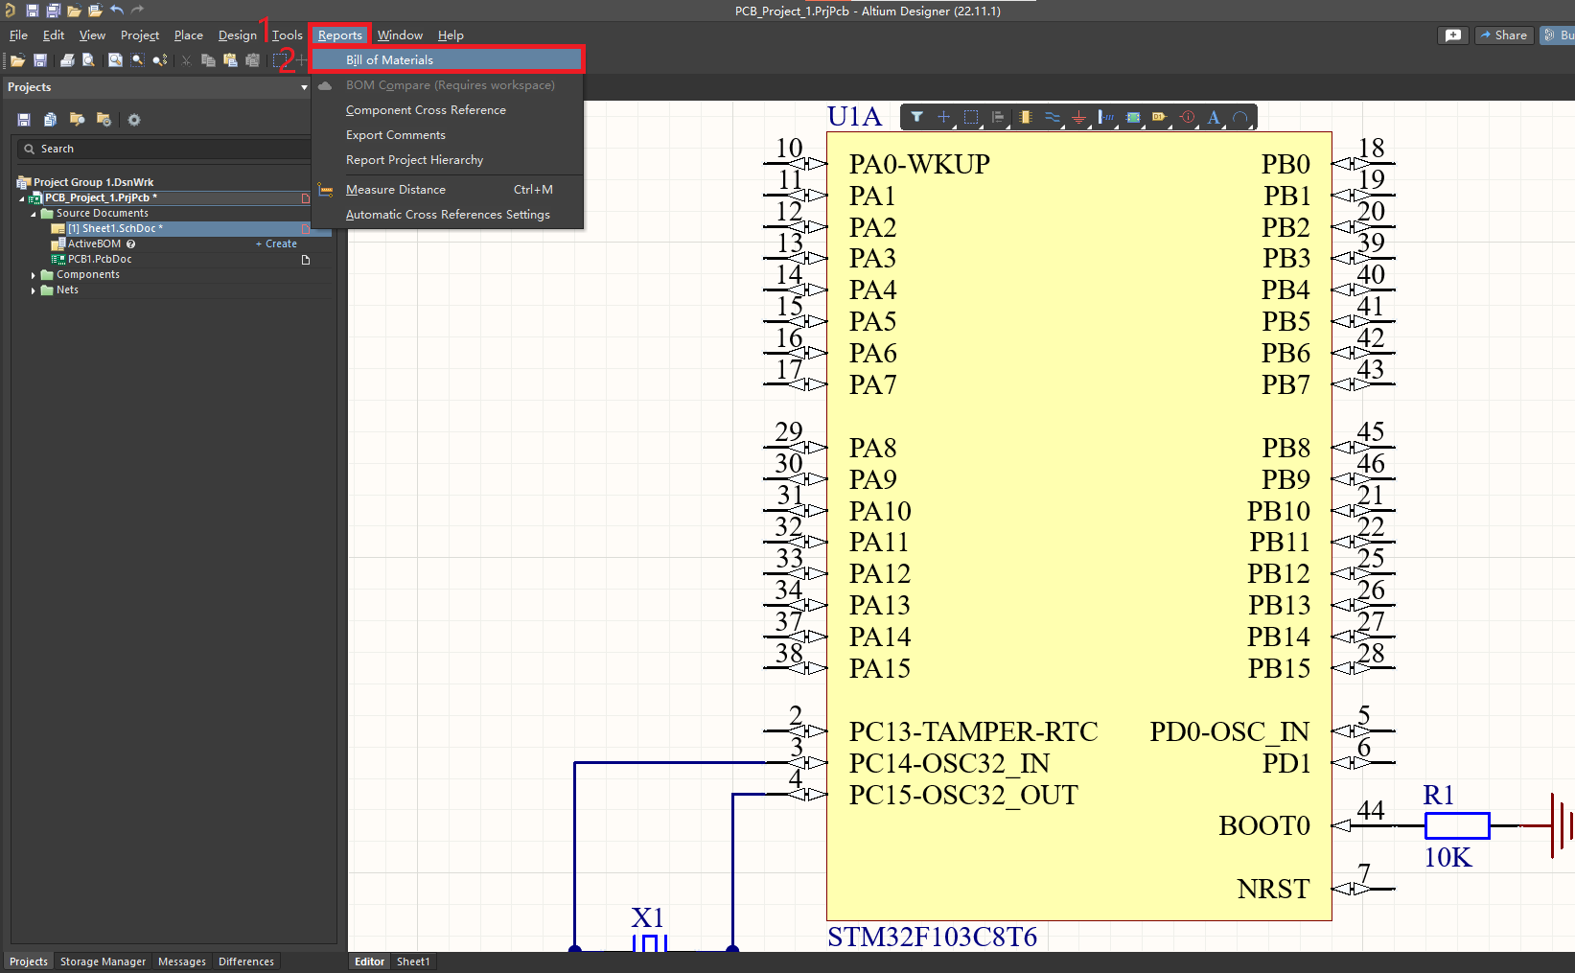Image resolution: width=1575 pixels, height=973 pixels.
Task: Choose Bill of Materials from Reports menu
Action: pyautogui.click(x=447, y=60)
